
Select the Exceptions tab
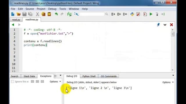[x=46, y=76]
